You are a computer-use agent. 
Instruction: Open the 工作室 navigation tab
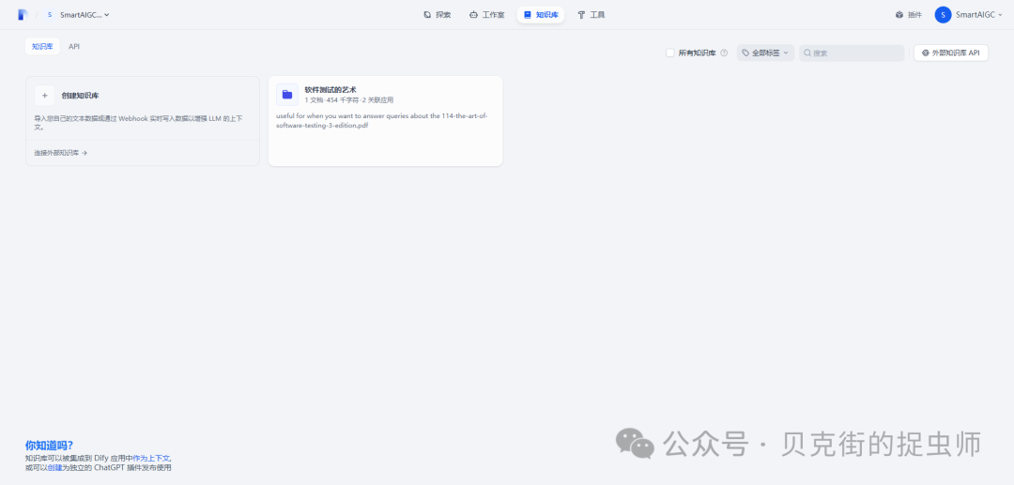tap(487, 14)
